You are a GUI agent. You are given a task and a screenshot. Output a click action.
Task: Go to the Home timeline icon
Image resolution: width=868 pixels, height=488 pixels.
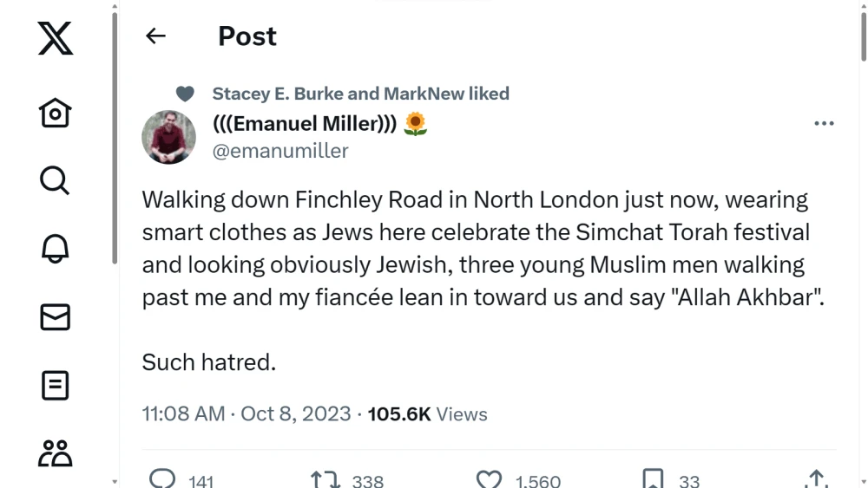[x=56, y=113]
